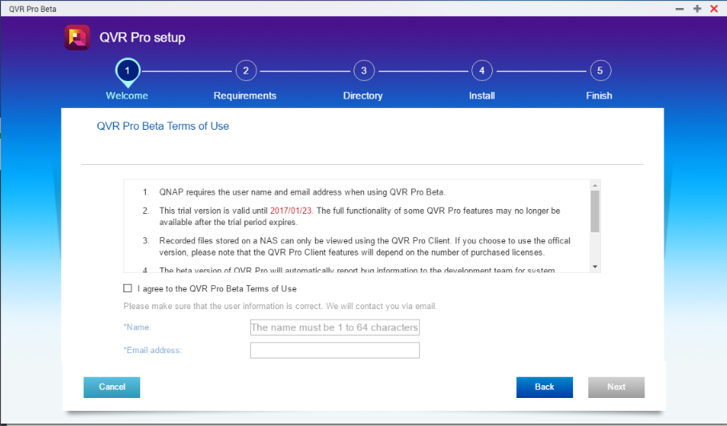Go Back to previous step
The image size is (727, 426).
point(544,387)
